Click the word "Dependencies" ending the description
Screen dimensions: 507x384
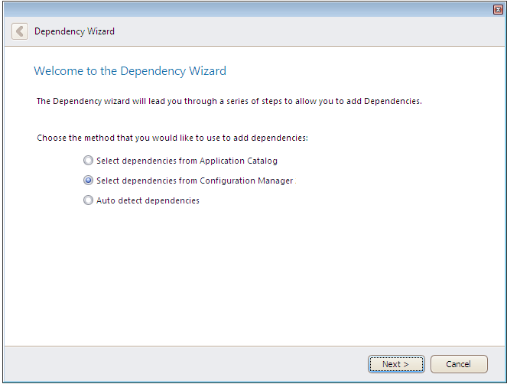392,101
